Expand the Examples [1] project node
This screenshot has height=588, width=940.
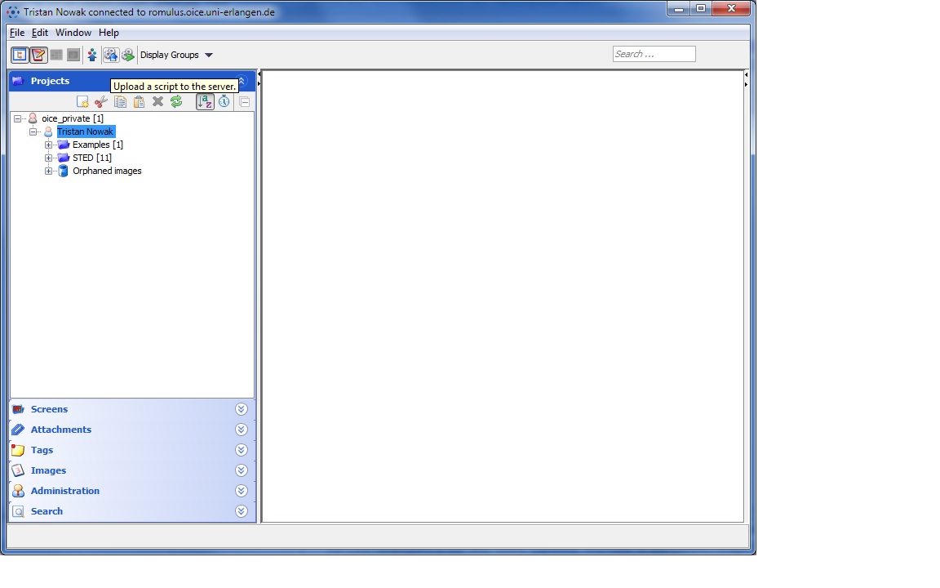(49, 145)
